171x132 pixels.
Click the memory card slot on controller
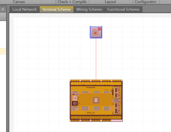[75, 103]
